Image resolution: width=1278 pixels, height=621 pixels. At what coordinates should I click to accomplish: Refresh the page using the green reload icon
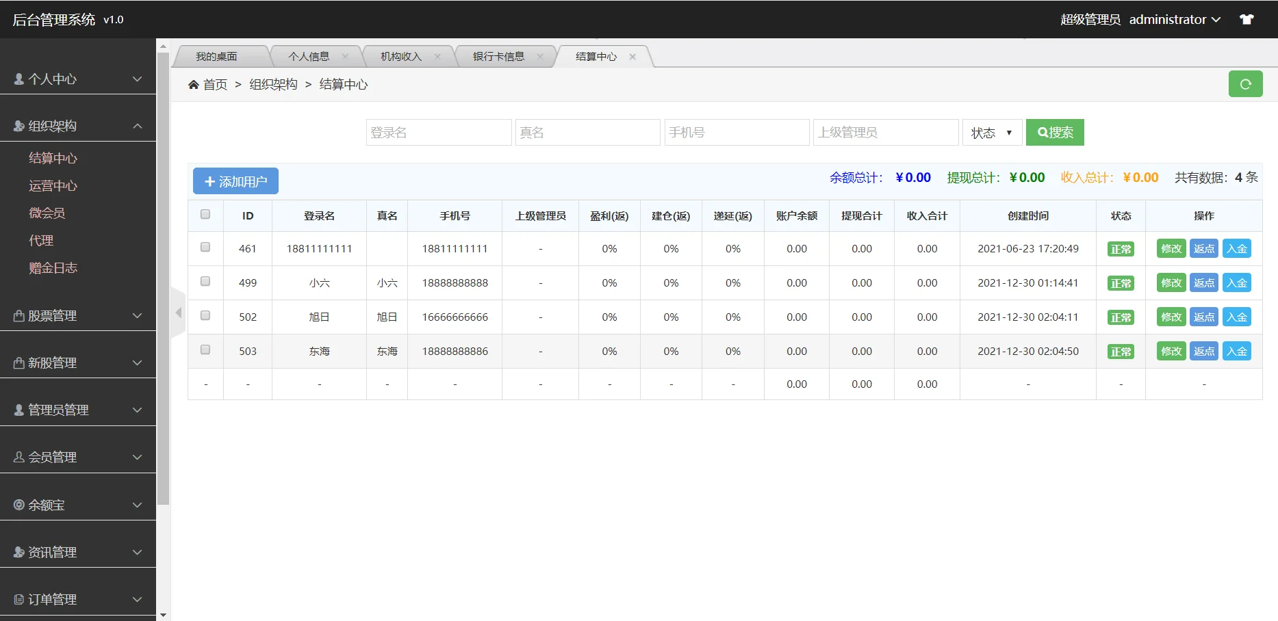coord(1245,83)
